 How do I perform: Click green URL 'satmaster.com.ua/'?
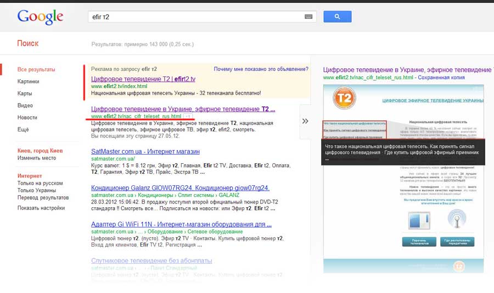[x=113, y=159]
